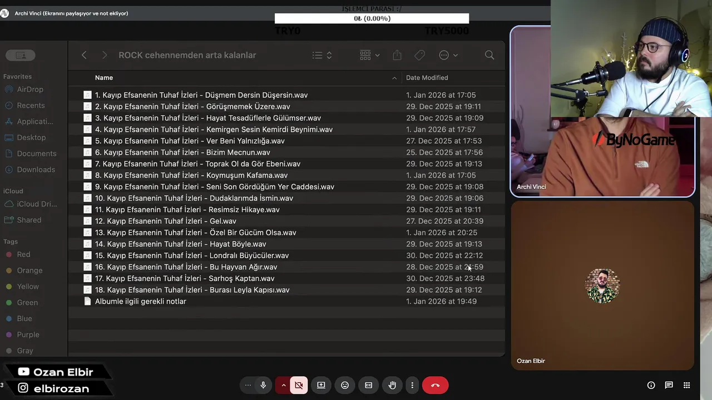Open Shared in sidebar
712x400 pixels.
[23, 220]
